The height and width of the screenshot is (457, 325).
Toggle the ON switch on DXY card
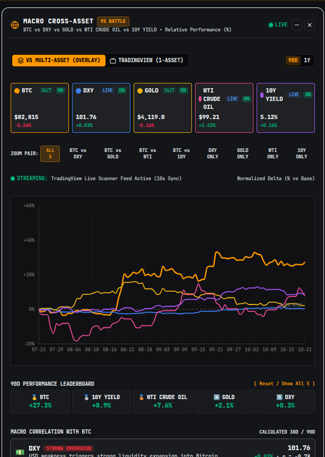(122, 90)
